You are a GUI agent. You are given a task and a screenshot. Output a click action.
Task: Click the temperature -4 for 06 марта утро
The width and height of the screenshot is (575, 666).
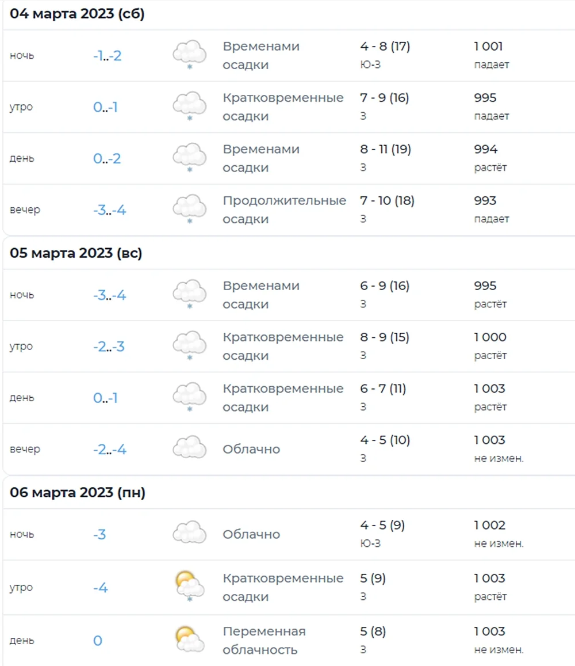(100, 588)
